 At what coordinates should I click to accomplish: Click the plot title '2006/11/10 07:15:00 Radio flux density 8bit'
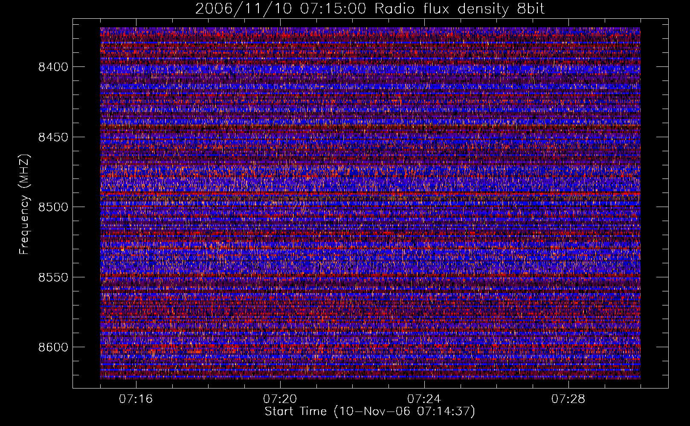(370, 9)
